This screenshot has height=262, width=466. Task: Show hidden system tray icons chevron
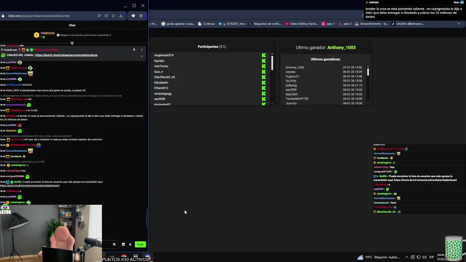407,257
